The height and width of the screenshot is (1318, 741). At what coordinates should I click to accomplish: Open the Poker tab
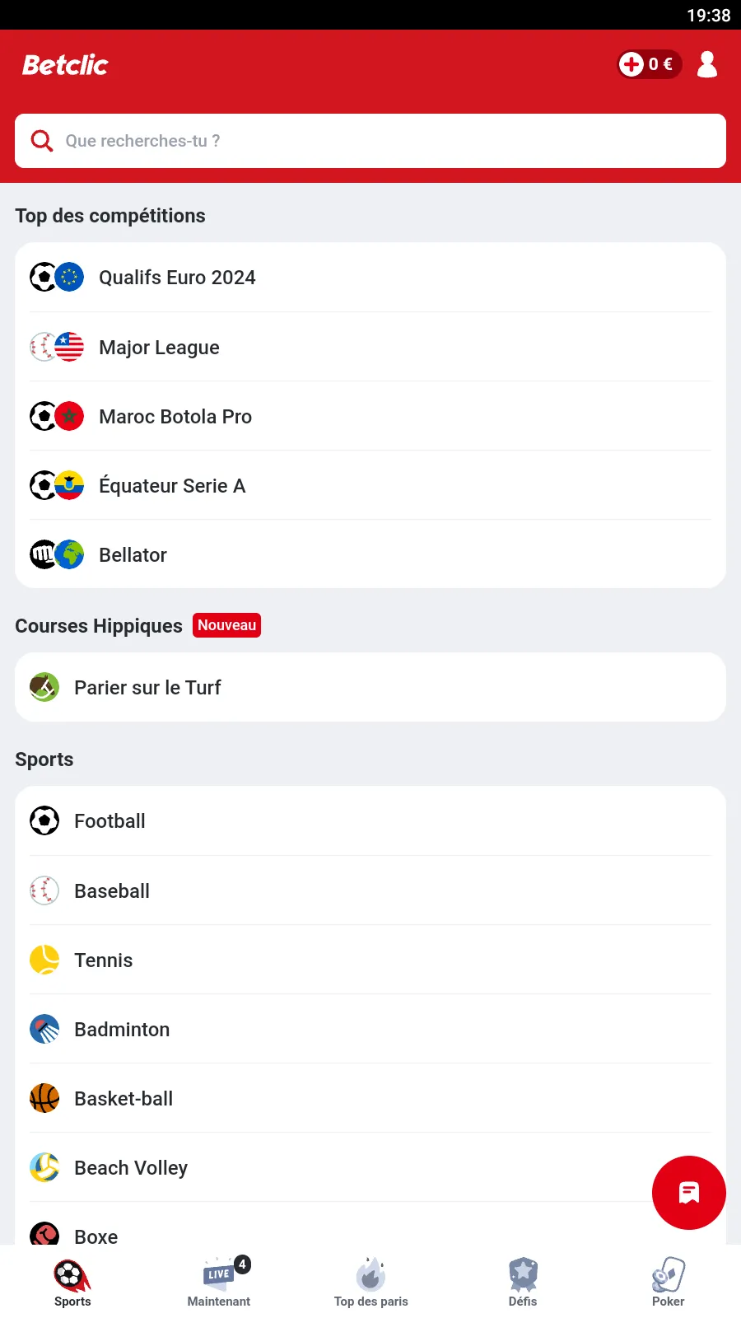click(668, 1282)
